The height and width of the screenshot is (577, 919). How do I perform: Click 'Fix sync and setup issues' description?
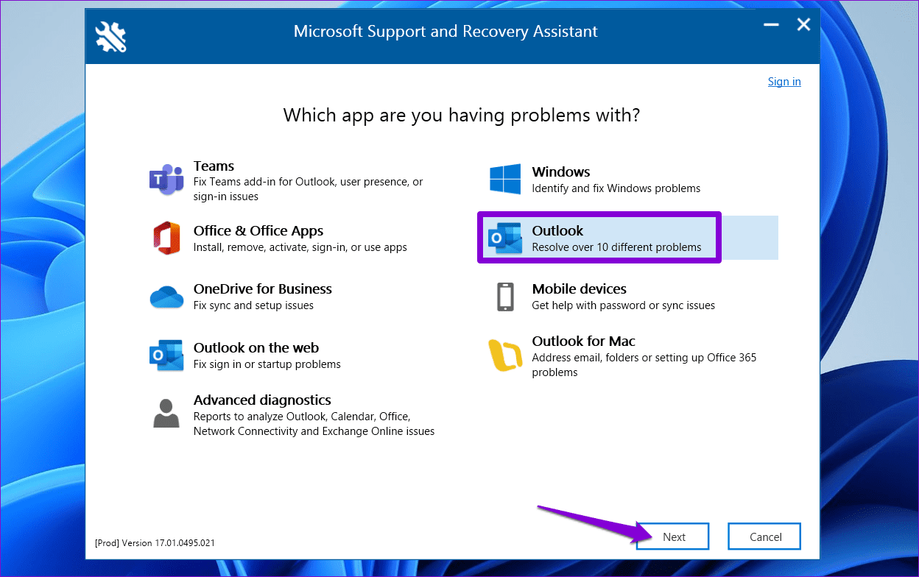pos(253,305)
